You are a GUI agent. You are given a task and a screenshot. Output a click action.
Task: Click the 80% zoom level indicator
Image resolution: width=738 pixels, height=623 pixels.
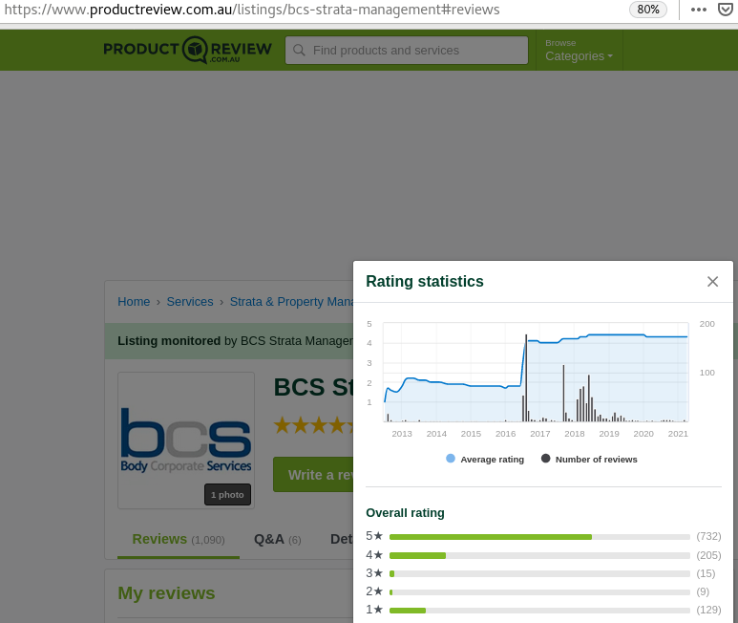pyautogui.click(x=648, y=10)
